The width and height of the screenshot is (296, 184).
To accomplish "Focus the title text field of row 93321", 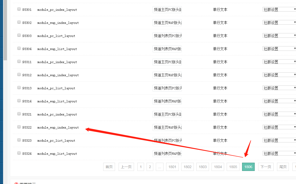I will pyautogui.click(x=167, y=114).
